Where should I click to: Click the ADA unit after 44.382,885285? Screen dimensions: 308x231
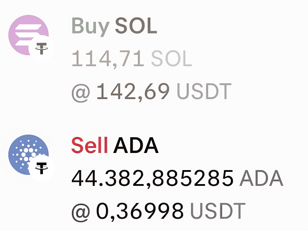261,178
